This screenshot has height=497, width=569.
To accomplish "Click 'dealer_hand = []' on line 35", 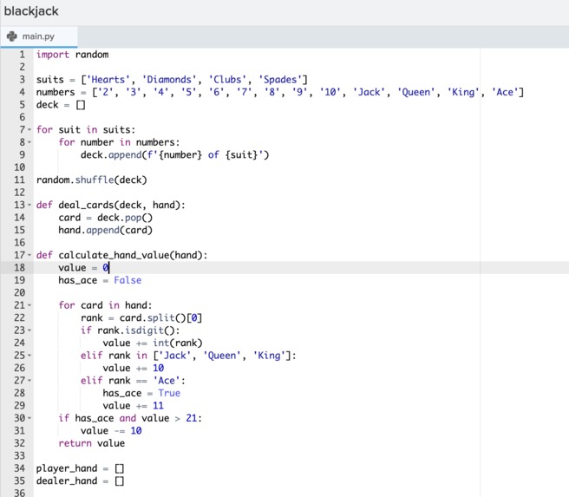I will 80,481.
